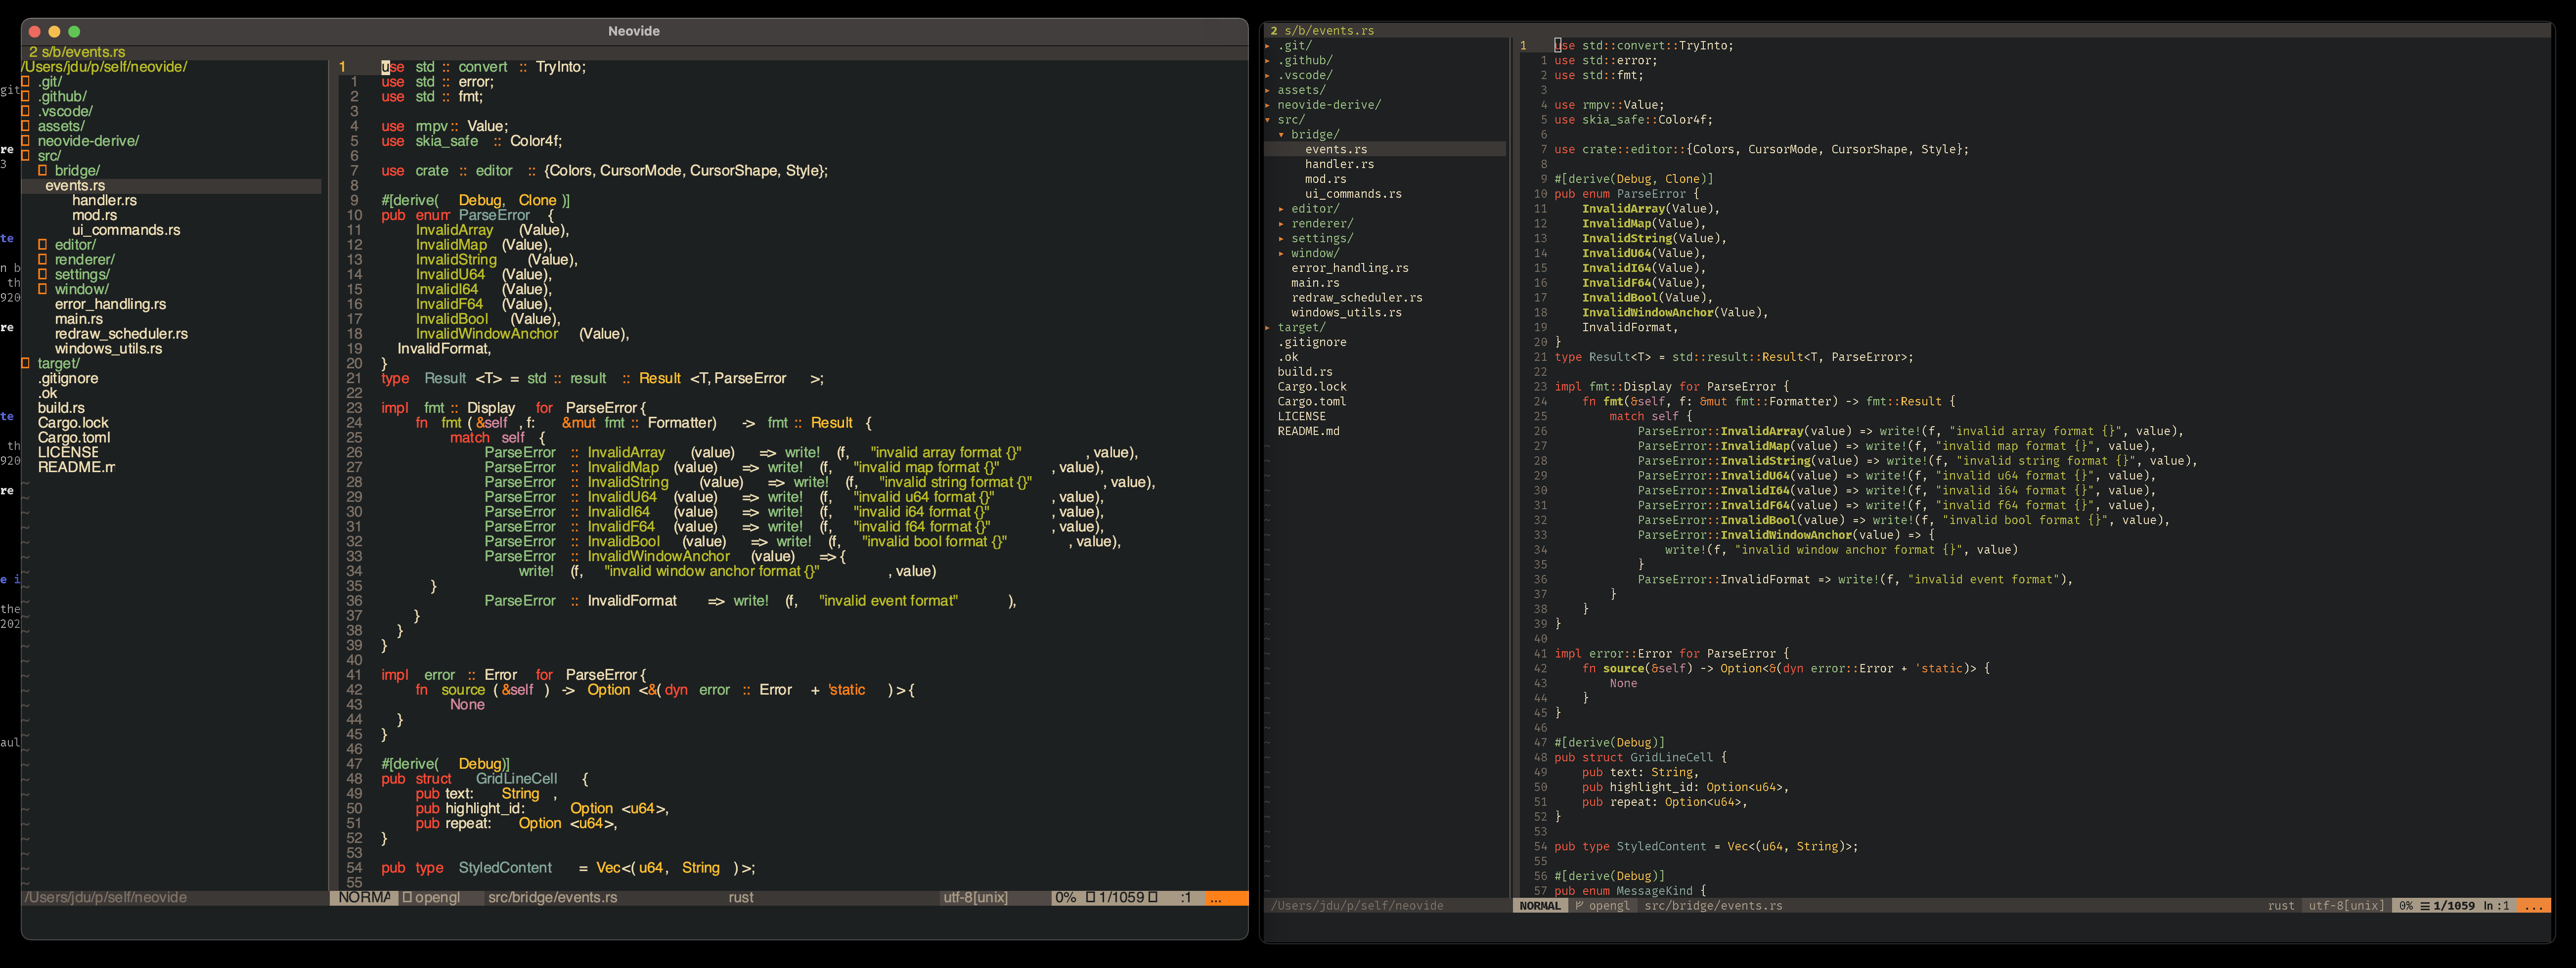
Task: Open mod.rs in right terminal file tree
Action: pos(1325,179)
